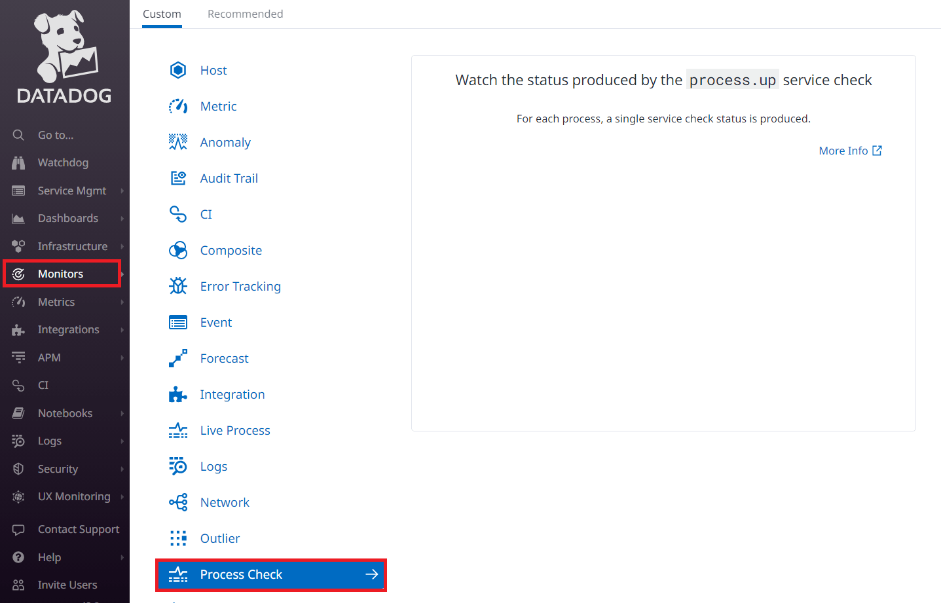Expand the Infrastructure submenu arrow
Image resolution: width=941 pixels, height=603 pixels.
click(122, 246)
